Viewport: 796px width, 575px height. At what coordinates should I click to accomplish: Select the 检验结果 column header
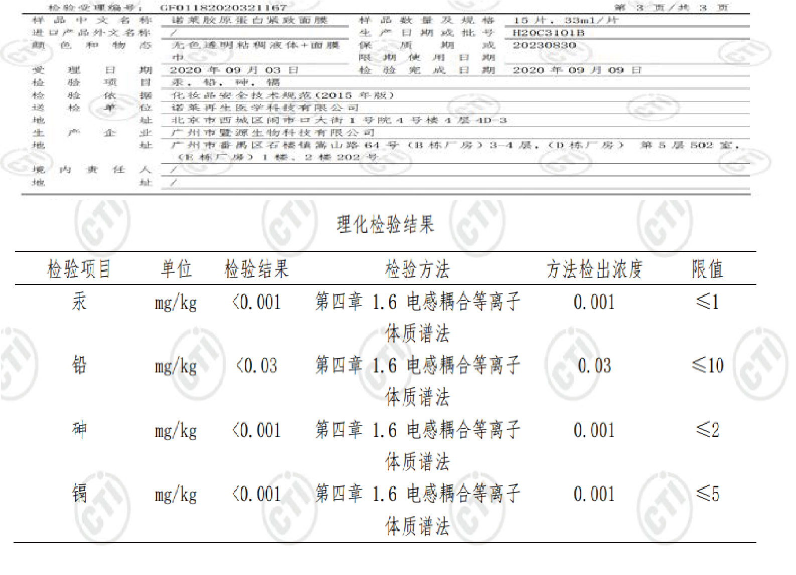(256, 269)
